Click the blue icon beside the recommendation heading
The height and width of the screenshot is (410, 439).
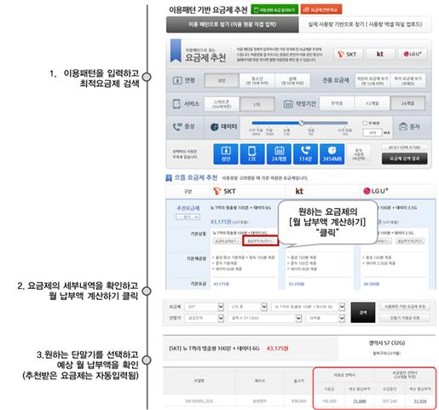point(169,178)
